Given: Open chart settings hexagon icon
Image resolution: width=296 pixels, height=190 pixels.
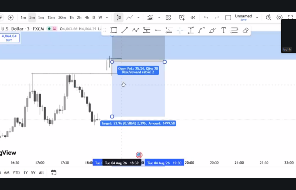Looking at the screenshot, I should click(279, 18).
